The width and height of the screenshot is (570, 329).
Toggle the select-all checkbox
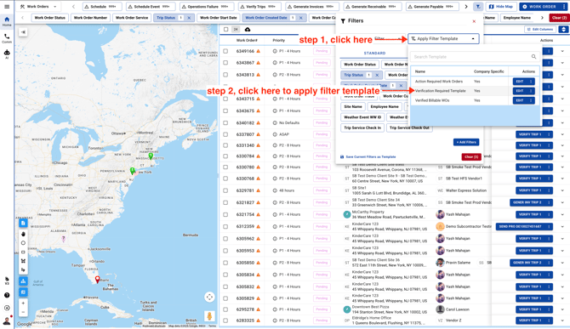click(225, 30)
